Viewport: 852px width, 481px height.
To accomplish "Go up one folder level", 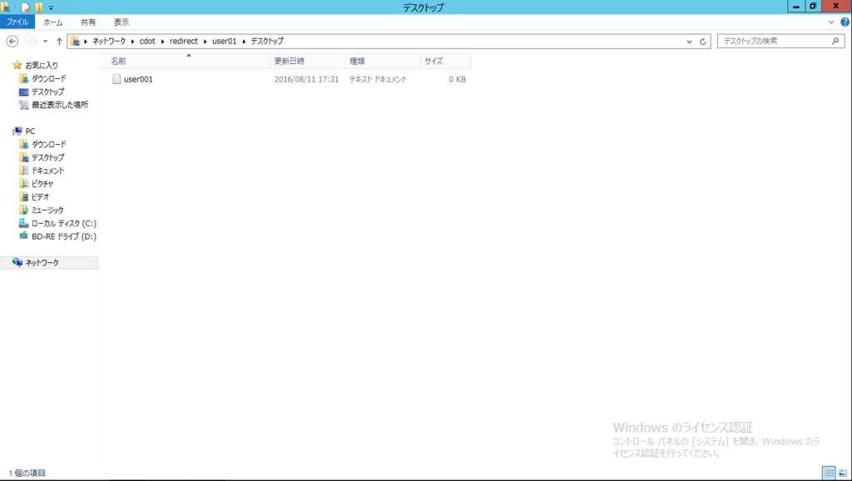I will [59, 42].
